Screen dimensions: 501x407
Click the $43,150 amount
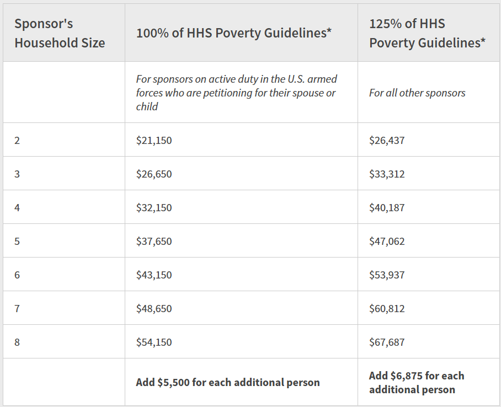pos(154,275)
